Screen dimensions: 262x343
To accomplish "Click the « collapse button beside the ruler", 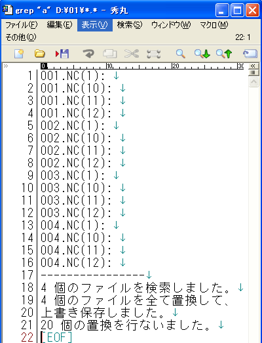I will pyautogui.click(x=253, y=66).
